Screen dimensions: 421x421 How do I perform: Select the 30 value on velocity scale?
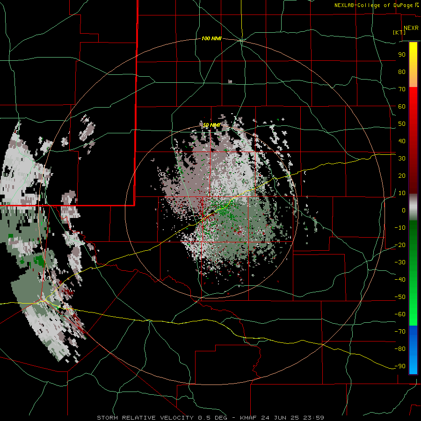(402, 159)
